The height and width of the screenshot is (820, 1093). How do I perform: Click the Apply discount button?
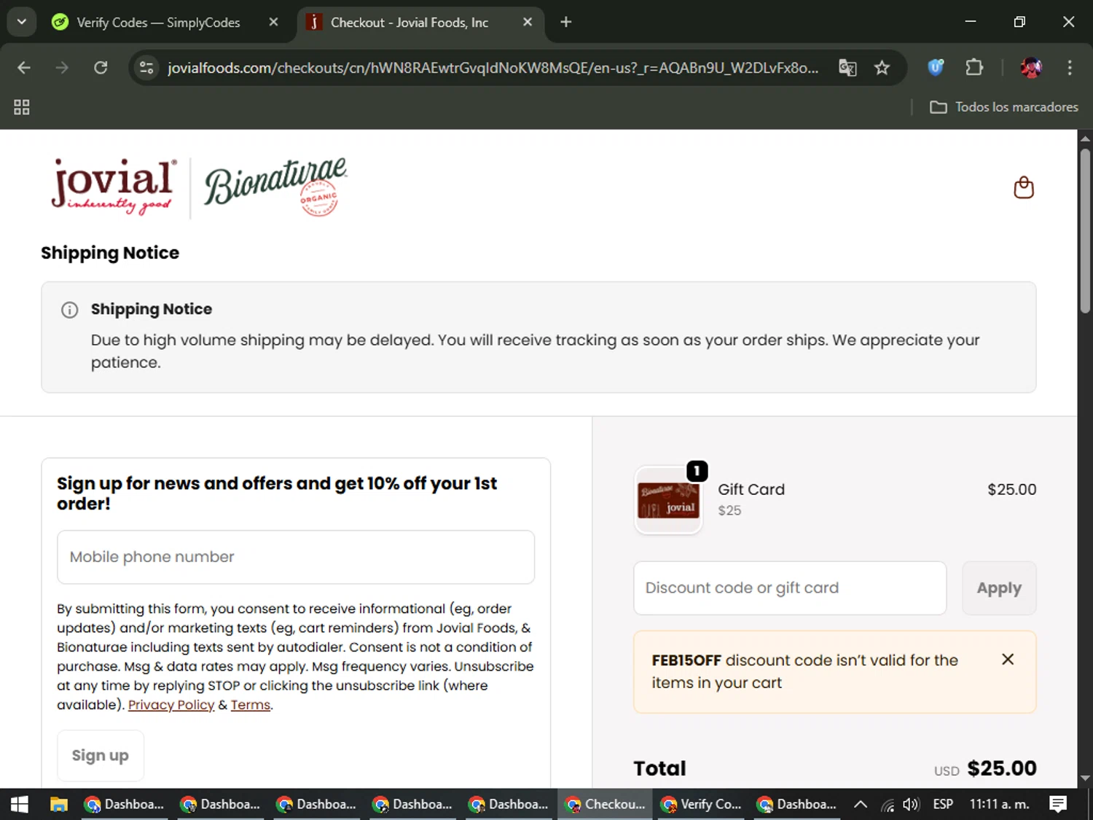(x=999, y=588)
